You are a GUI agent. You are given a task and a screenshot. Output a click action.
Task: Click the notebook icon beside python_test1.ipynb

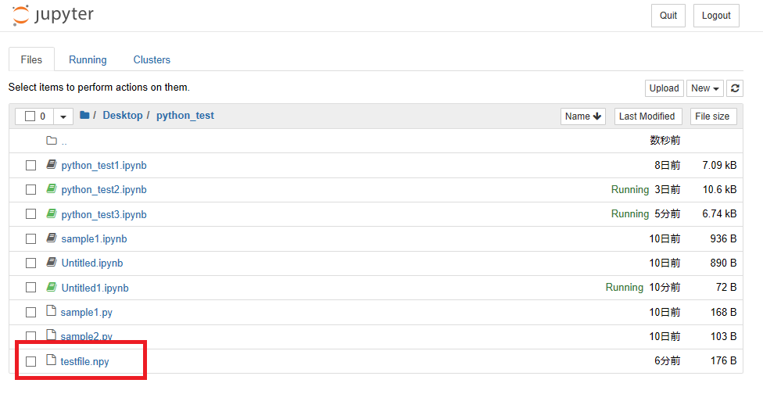pos(51,164)
